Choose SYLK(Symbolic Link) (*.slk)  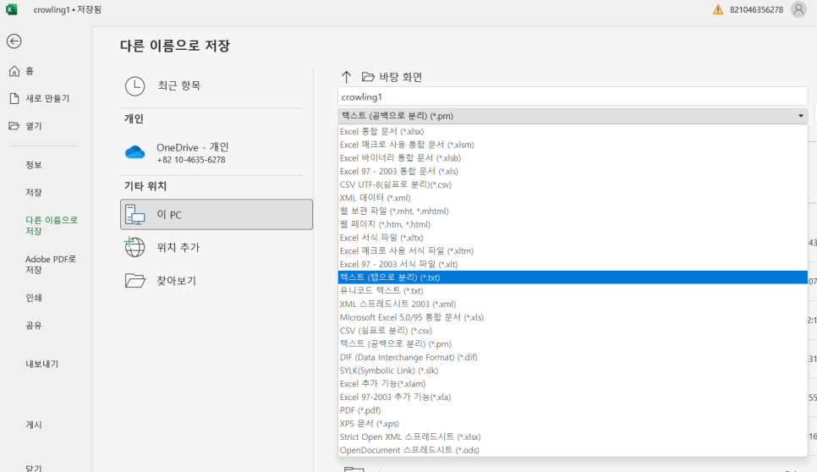pos(573,370)
